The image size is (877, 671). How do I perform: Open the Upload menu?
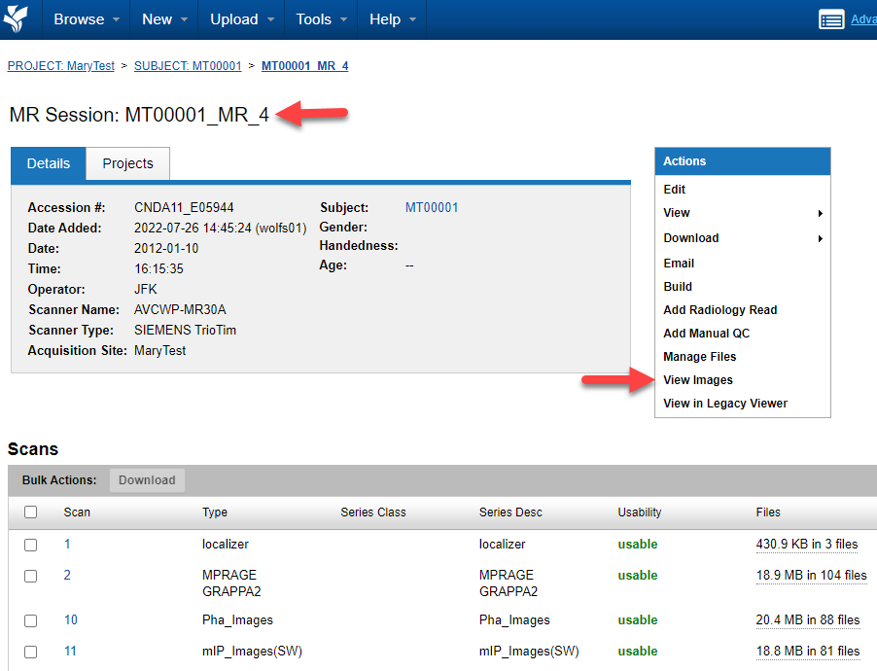pos(241,19)
